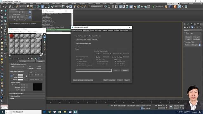This screenshot has height=114, width=203.
Task: Toggle the Percent Snap icon
Action: pyautogui.click(x=82, y=7)
